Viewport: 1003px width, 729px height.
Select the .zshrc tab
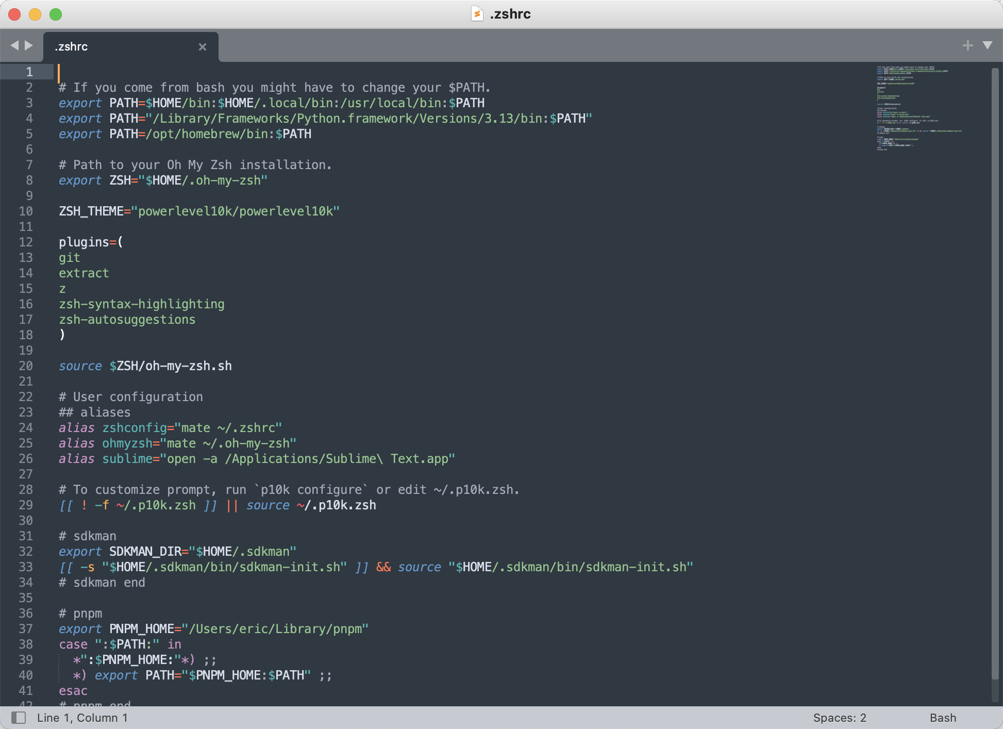point(131,46)
